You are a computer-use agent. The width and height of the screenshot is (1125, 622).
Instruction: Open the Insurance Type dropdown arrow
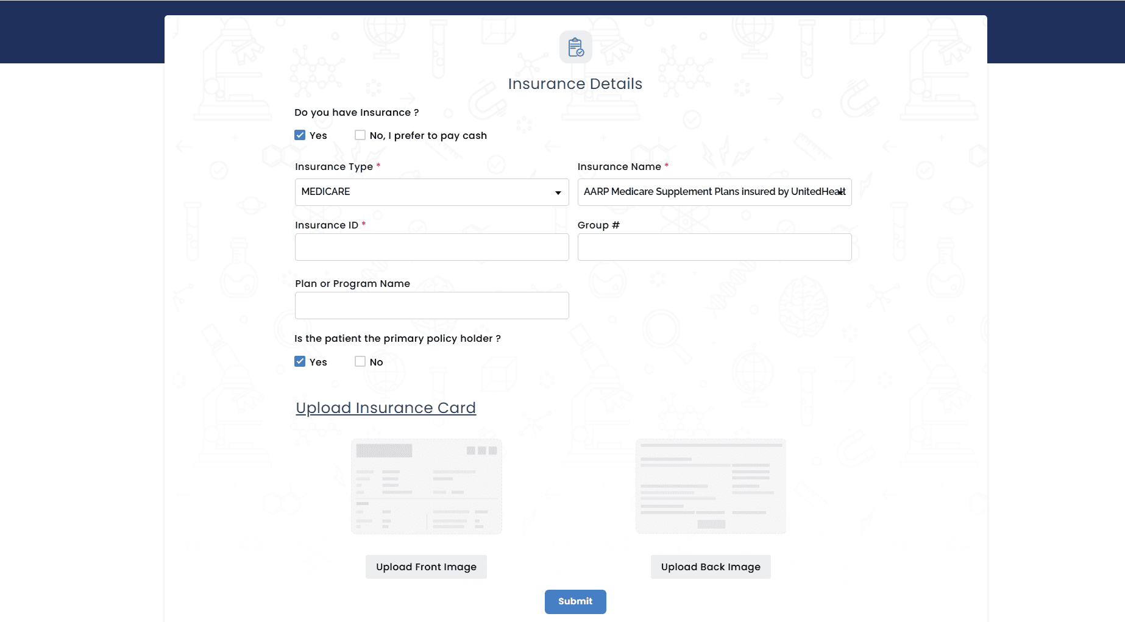[x=558, y=192]
